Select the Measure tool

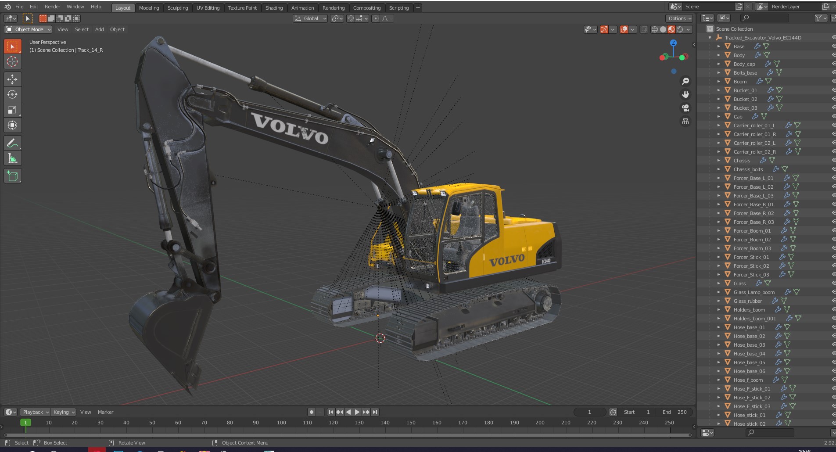tap(12, 158)
